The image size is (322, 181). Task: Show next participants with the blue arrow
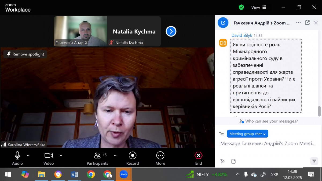171,31
